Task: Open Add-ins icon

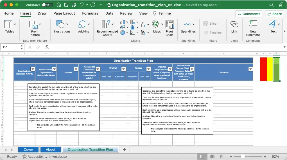Action: pyautogui.click(x=82, y=24)
